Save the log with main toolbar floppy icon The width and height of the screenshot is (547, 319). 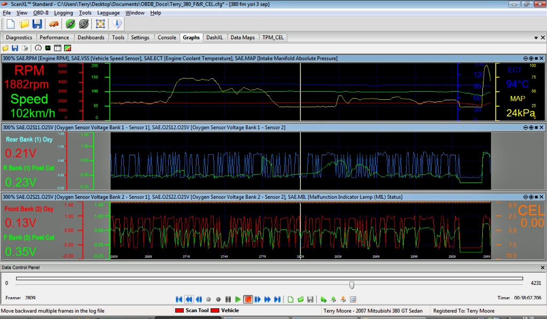tap(37, 24)
